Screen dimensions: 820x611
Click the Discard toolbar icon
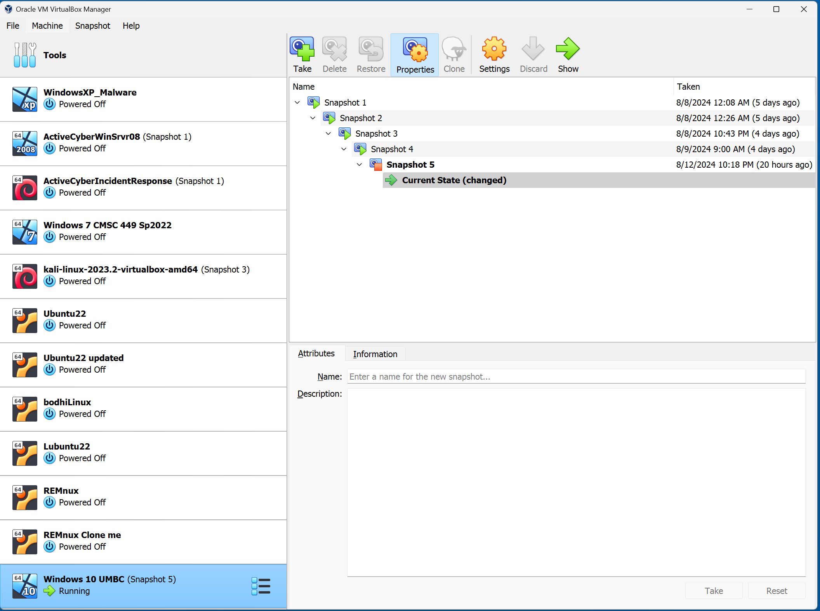click(x=533, y=49)
